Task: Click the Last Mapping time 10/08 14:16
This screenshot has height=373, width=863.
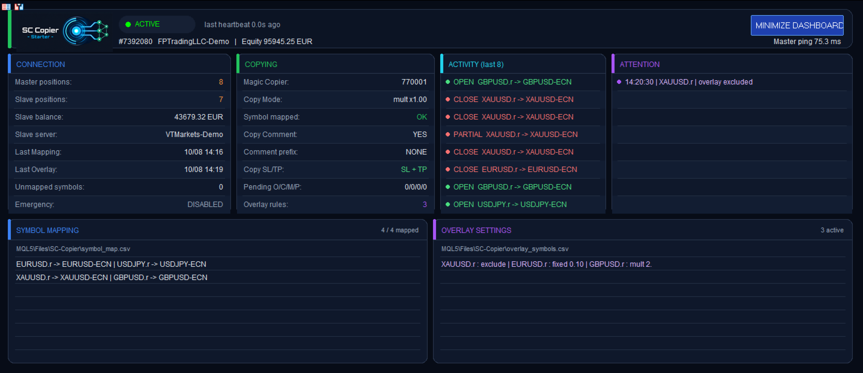Action: click(204, 152)
